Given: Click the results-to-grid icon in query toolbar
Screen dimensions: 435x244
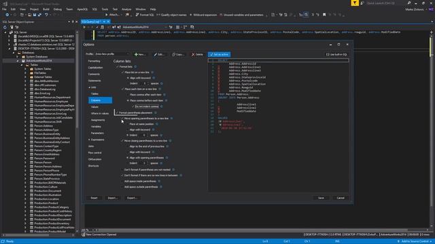Looking at the screenshot, I should [x=178, y=27].
